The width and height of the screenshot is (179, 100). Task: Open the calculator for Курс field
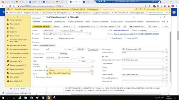click(83, 49)
